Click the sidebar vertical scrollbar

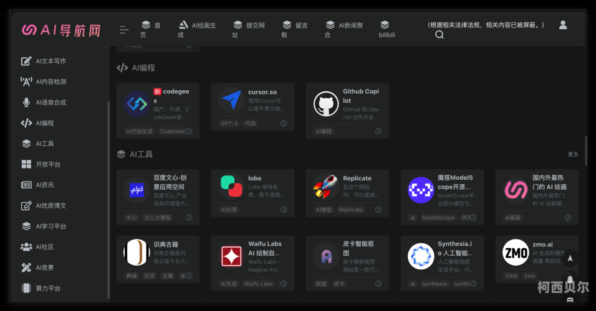(x=108, y=200)
